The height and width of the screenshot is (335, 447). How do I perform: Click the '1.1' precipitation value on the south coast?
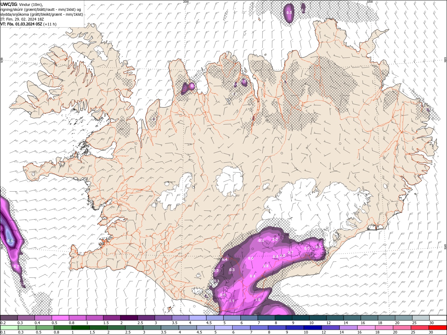232,301
